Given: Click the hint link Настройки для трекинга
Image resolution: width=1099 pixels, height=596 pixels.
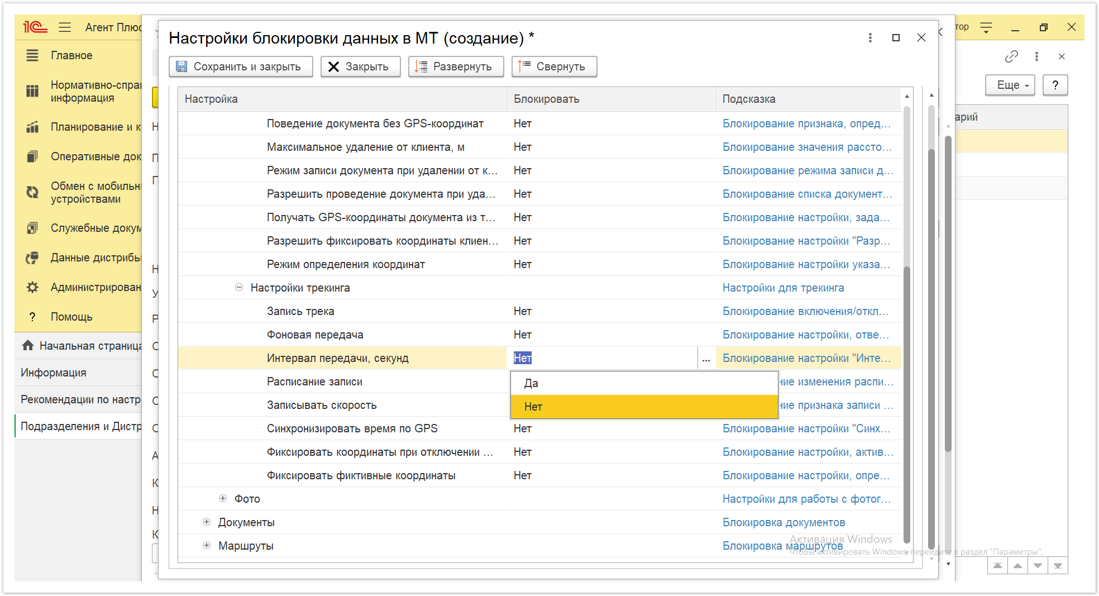Looking at the screenshot, I should coord(783,288).
